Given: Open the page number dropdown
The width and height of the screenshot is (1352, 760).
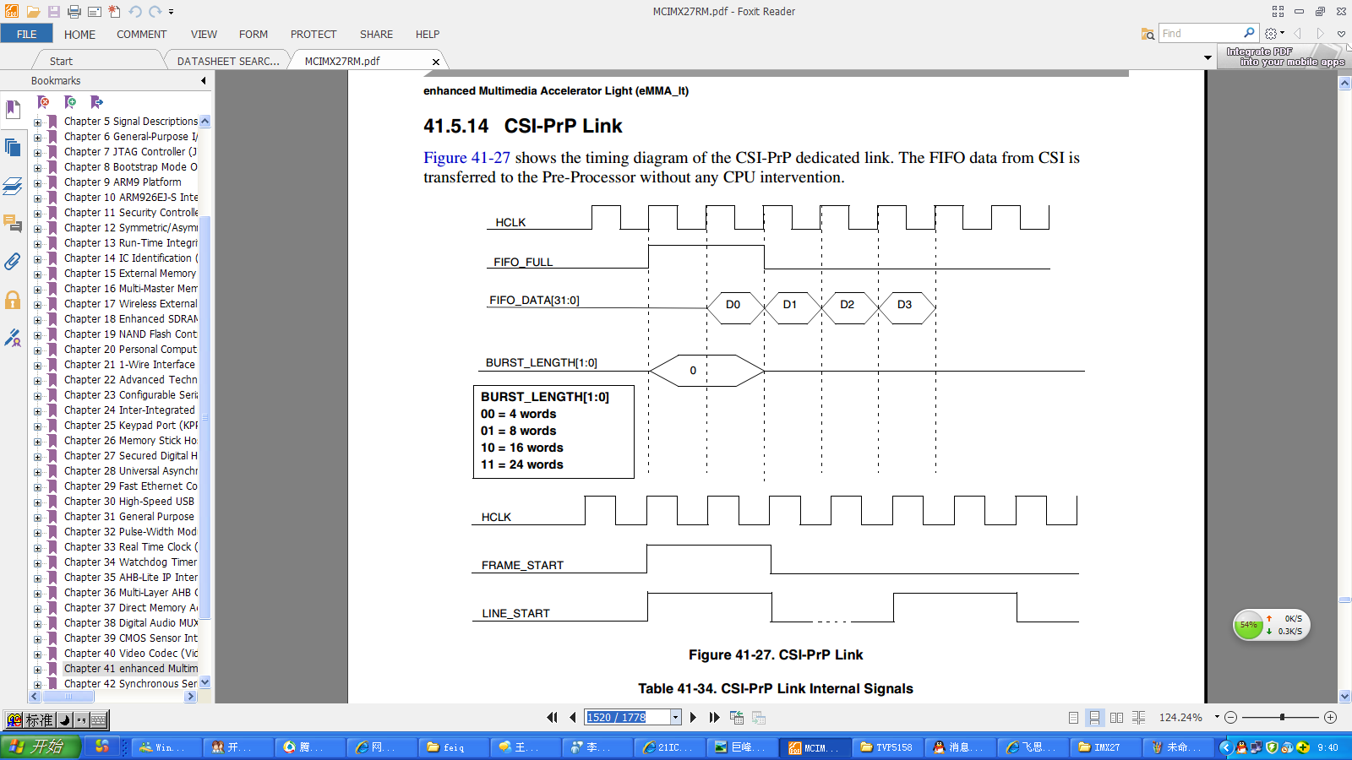Looking at the screenshot, I should pyautogui.click(x=675, y=717).
